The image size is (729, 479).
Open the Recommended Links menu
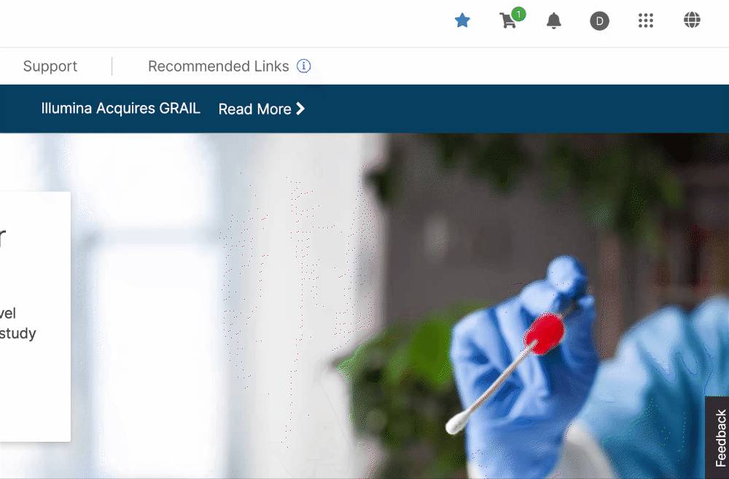pos(219,66)
